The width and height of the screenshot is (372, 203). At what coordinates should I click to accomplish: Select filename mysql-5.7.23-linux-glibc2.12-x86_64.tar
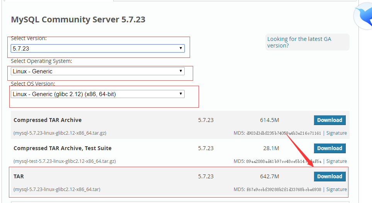tap(57, 189)
